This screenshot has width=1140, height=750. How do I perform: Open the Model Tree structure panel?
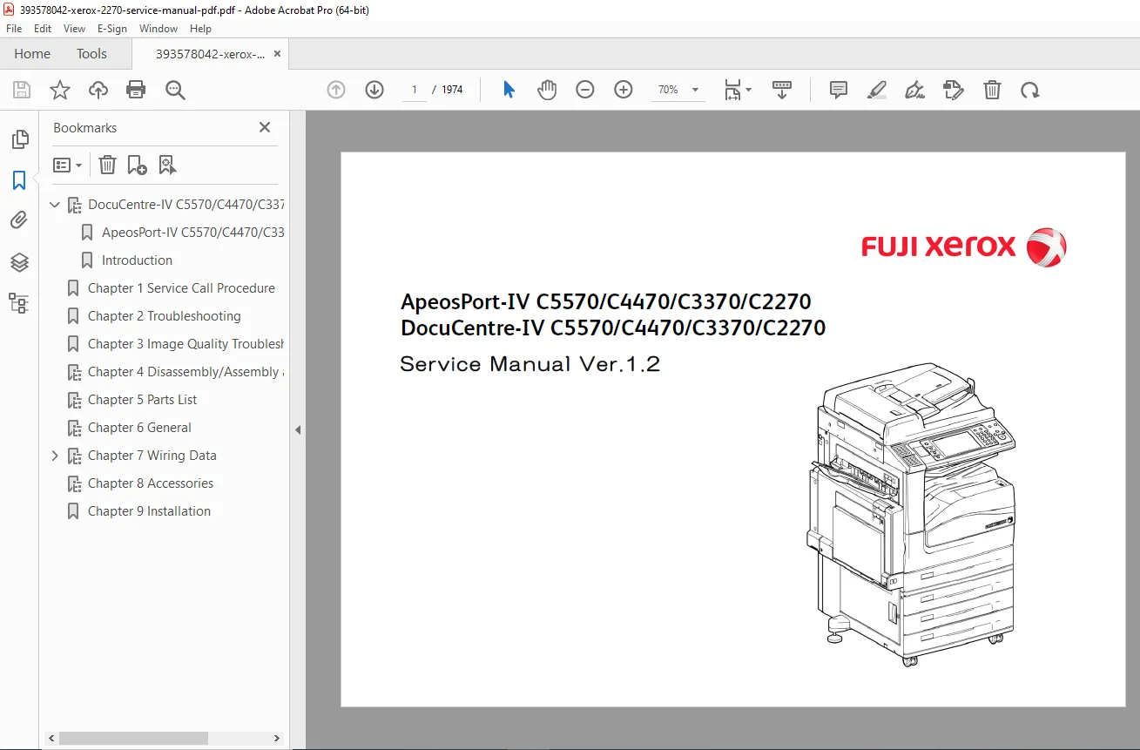[19, 303]
